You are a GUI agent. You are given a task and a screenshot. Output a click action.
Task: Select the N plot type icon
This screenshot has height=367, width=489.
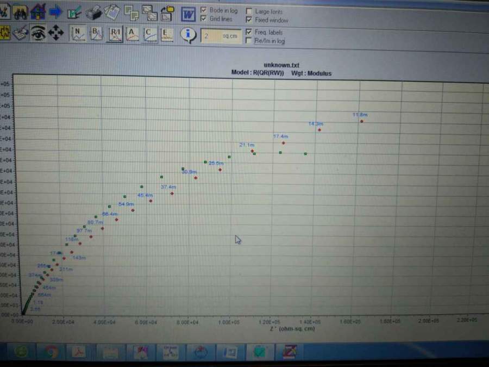point(77,34)
